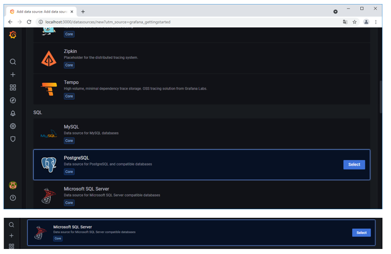This screenshot has height=254, width=391.
Task: Bookmark page with the star icon
Action: point(355,22)
